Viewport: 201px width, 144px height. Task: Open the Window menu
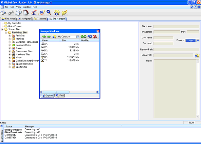[27, 7]
